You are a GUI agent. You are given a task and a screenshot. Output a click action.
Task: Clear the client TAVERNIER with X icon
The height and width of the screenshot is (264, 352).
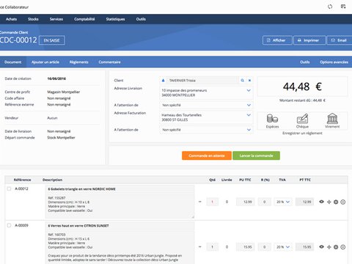pyautogui.click(x=249, y=81)
